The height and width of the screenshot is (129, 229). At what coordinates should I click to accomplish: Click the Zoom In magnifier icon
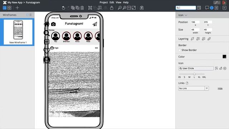[x=124, y=8]
